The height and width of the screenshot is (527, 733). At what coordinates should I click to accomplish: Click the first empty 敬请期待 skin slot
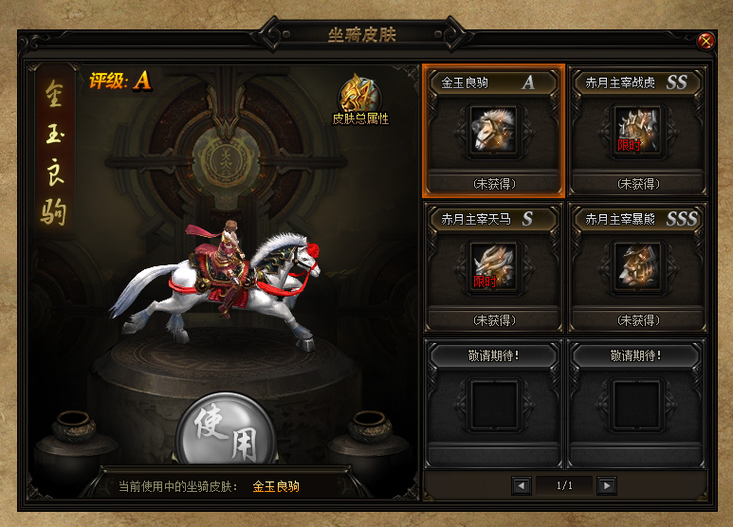click(x=494, y=404)
